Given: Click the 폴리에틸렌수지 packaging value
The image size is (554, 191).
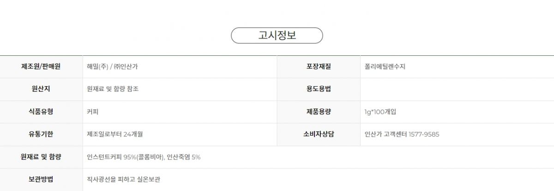Looking at the screenshot, I should click(385, 66).
